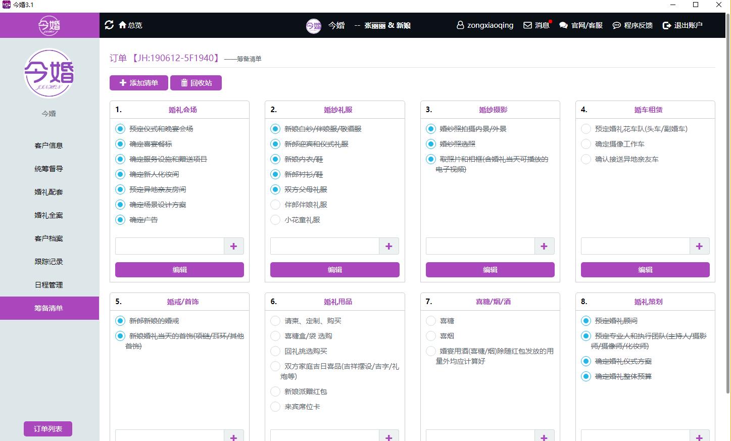The width and height of the screenshot is (731, 441).
Task: Click the plus to add item under 婚纱摄影
Action: pyautogui.click(x=544, y=246)
